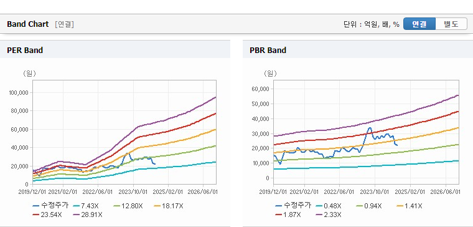Toggle 1.87X series in PBR legend
This screenshot has height=227, width=473.
[288, 215]
